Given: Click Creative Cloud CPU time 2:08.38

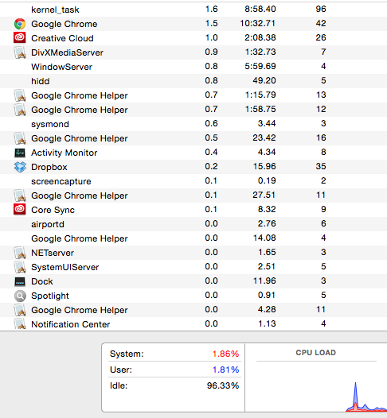Looking at the screenshot, I should (x=260, y=37).
